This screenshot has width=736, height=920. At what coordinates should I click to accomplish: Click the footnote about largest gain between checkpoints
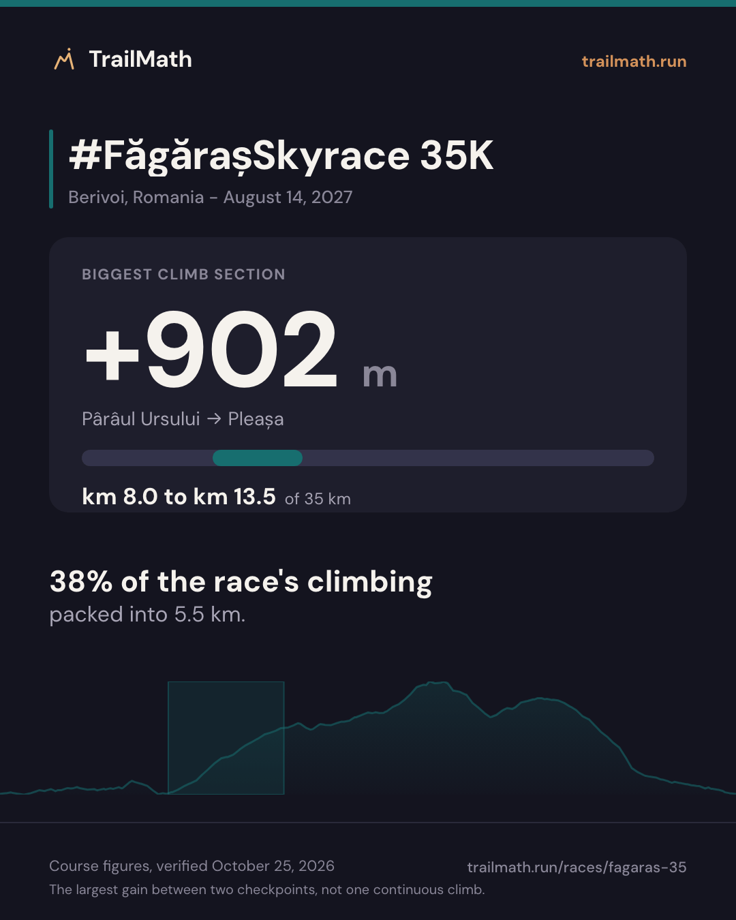pos(267,889)
